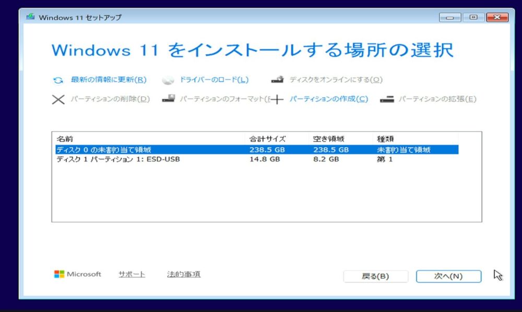The width and height of the screenshot is (522, 312).
Task: Click パーティションの作成(C) link
Action: 328,99
